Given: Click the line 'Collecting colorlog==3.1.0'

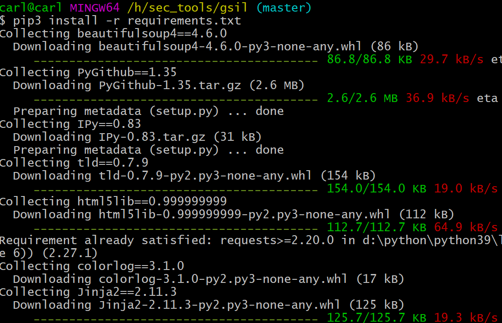Looking at the screenshot, I should coord(92,266).
